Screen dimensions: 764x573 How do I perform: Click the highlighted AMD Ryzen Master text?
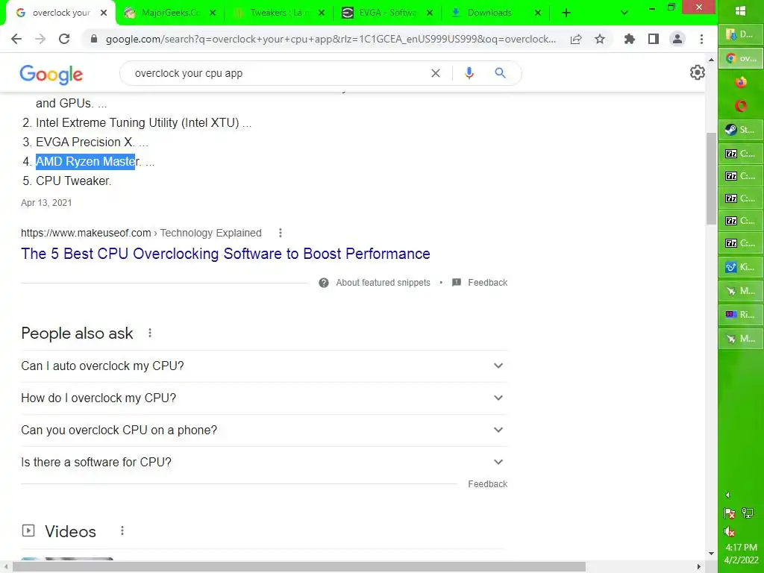click(85, 161)
